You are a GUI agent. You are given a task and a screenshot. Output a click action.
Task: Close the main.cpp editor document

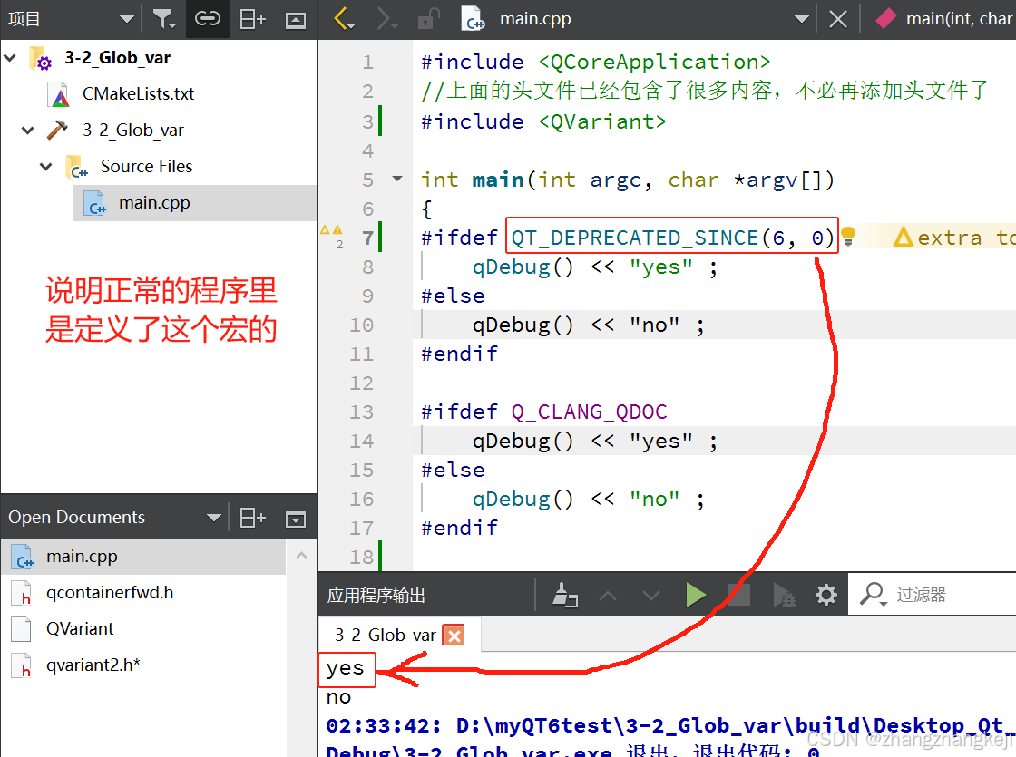[838, 19]
